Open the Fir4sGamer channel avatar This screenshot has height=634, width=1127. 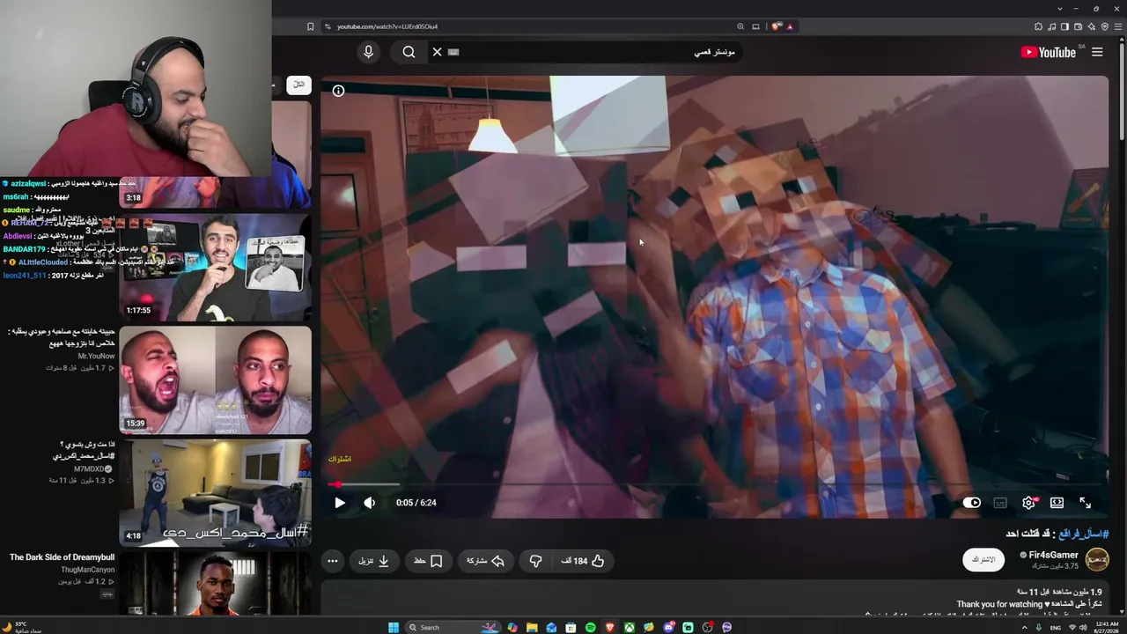point(1097,559)
